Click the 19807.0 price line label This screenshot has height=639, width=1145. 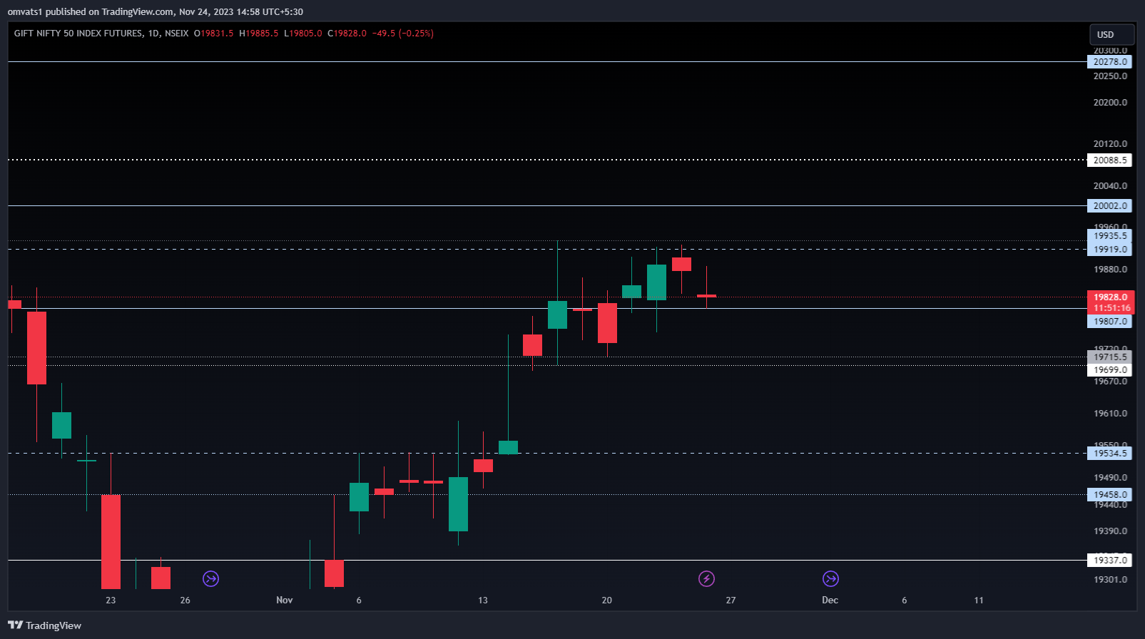coord(1110,322)
